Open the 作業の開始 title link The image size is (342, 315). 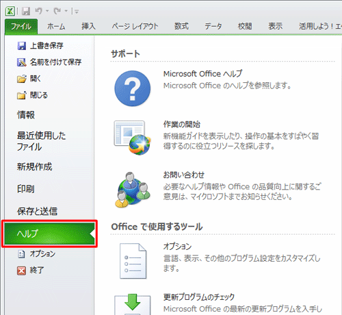click(182, 125)
